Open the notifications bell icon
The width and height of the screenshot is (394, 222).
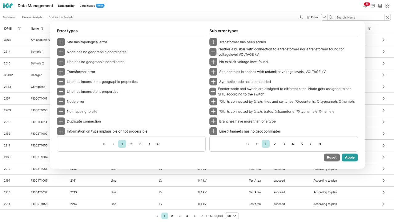click(x=365, y=6)
